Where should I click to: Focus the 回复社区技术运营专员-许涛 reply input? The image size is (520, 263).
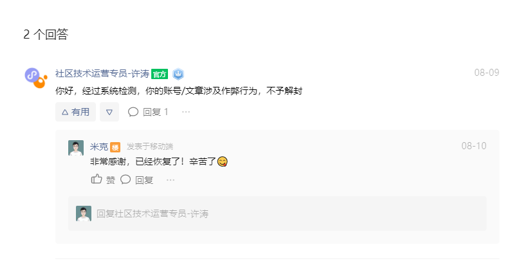point(277,213)
